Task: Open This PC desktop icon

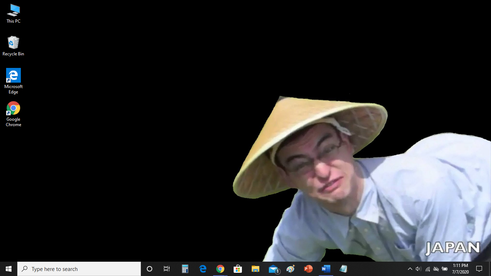Action: point(13,13)
